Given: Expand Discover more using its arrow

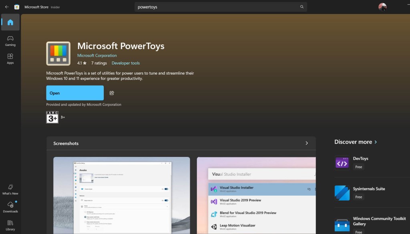Looking at the screenshot, I should click(x=376, y=142).
